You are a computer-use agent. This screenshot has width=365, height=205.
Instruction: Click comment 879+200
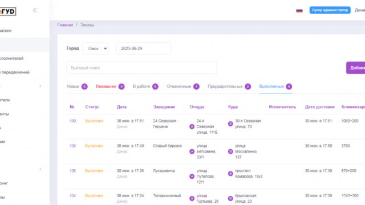pos(349,171)
